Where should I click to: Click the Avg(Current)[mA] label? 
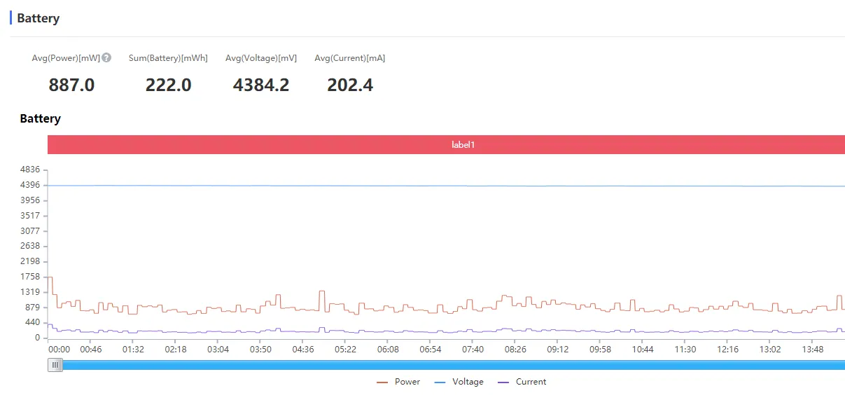pos(350,58)
